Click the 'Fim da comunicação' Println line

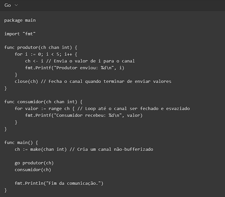coord(59,183)
